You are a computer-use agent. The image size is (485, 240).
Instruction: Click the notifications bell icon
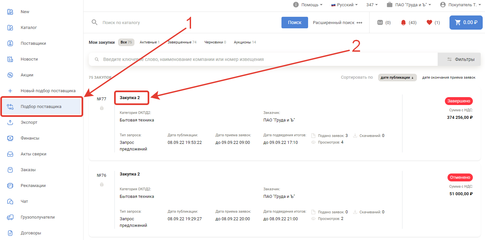click(403, 23)
